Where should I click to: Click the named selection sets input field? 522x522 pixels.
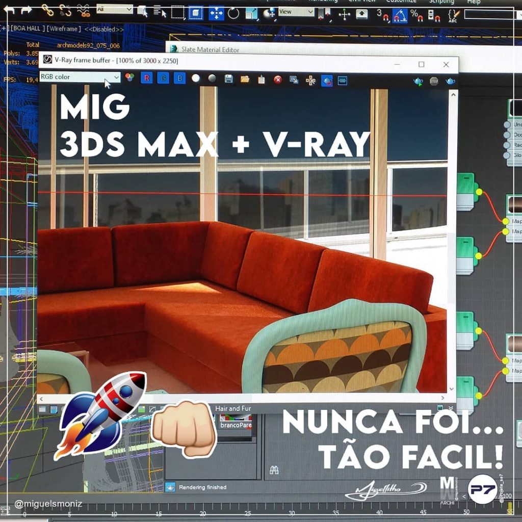491,14
